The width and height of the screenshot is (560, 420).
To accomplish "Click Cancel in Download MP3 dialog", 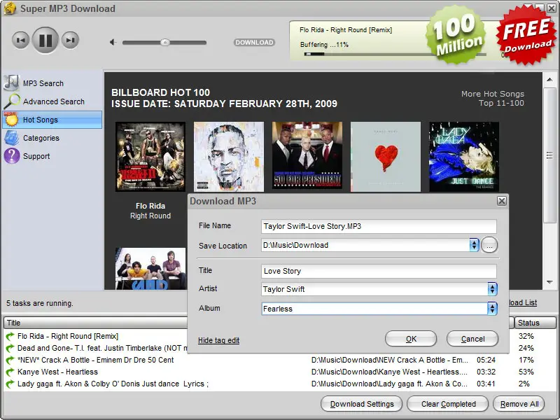I will point(472,339).
